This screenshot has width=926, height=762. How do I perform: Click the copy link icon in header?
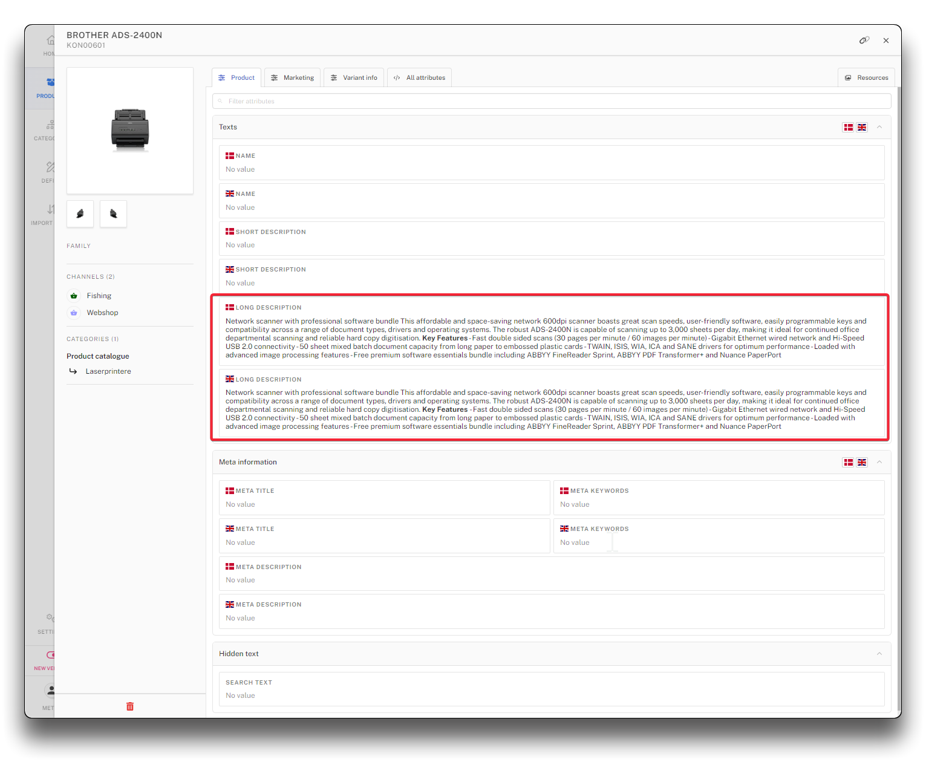point(864,41)
